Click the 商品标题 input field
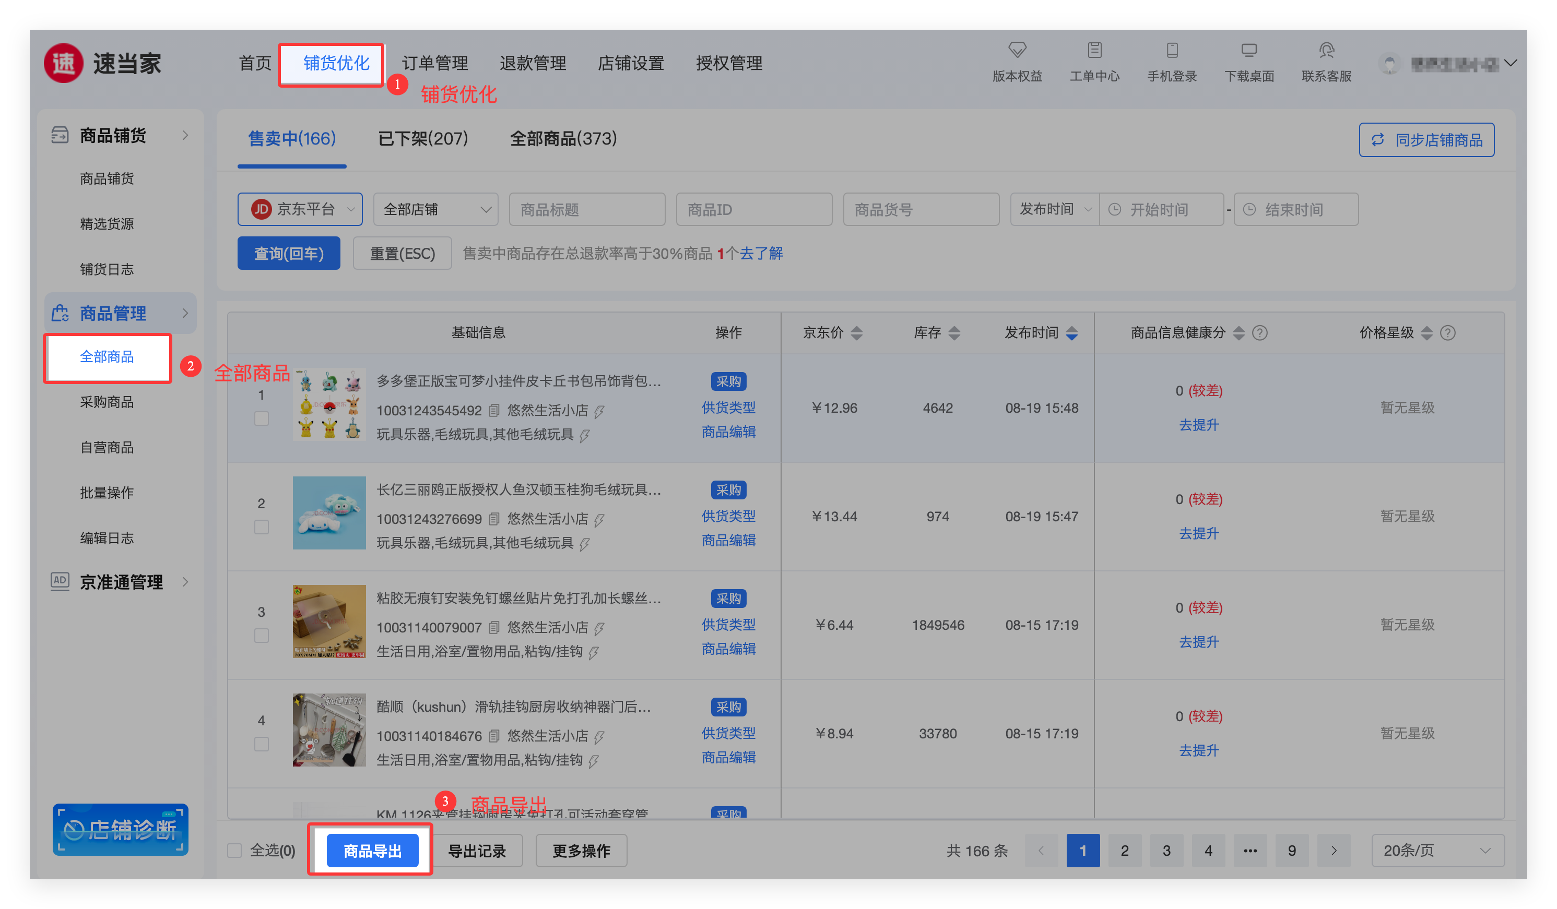Image resolution: width=1557 pixels, height=909 pixels. 586,209
